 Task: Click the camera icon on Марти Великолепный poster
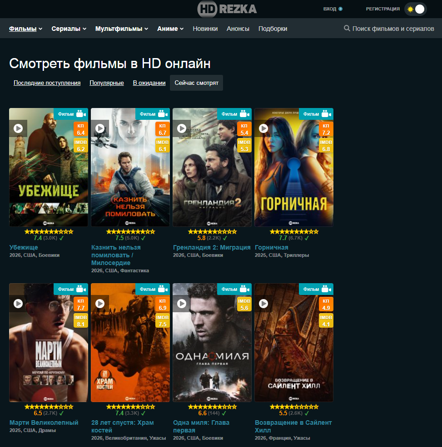[x=81, y=289]
